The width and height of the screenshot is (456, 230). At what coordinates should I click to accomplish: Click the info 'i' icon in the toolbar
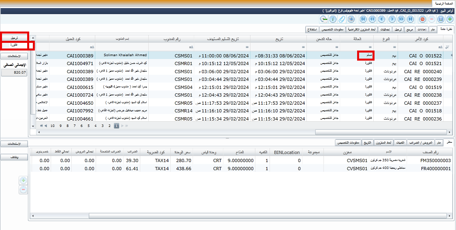[x=333, y=19]
